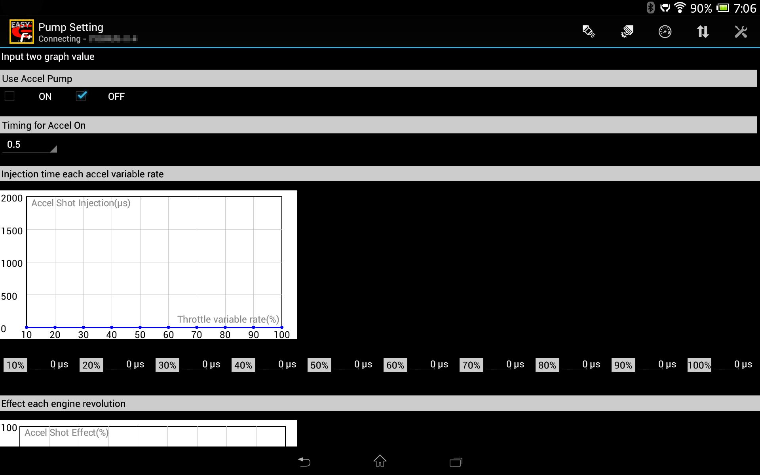Check the Accel Pump ON checkbox
Viewport: 760px width, 475px height.
[x=9, y=97]
